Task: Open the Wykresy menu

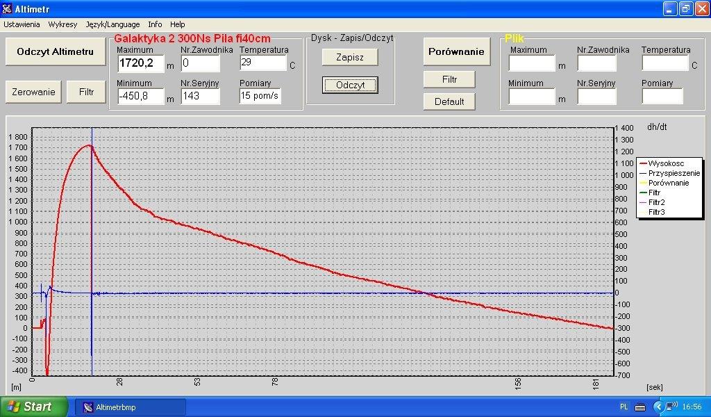Action: click(62, 24)
